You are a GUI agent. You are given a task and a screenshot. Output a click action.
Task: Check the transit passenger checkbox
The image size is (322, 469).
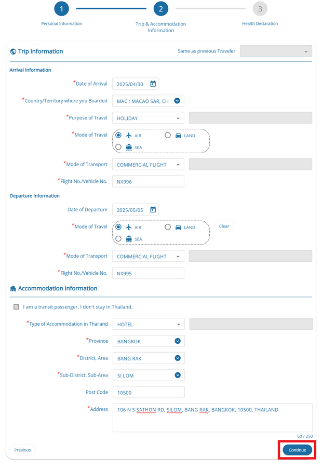pos(17,307)
